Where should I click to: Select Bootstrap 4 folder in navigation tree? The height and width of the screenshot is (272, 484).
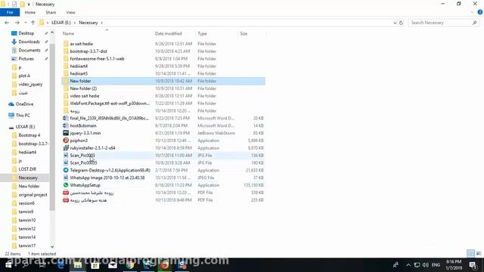[x=29, y=135]
